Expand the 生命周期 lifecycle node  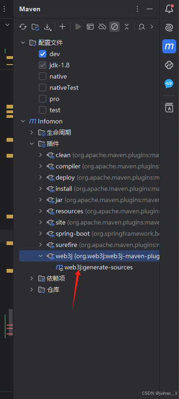[x=31, y=132]
